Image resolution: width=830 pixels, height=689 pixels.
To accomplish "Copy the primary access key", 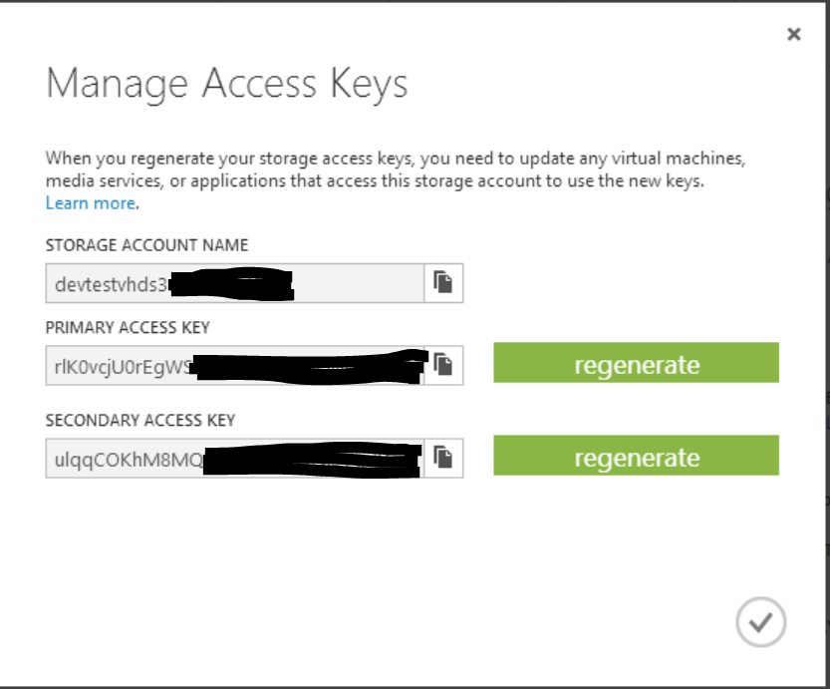I will coord(443,365).
